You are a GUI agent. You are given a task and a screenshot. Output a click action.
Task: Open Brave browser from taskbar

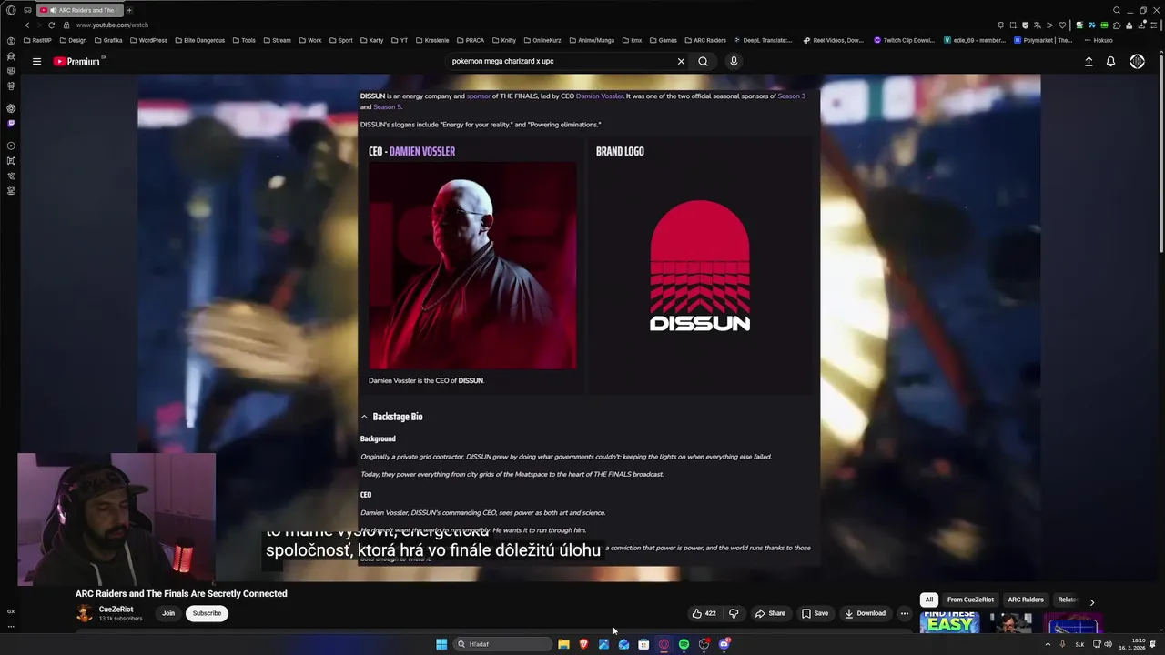coord(583,644)
